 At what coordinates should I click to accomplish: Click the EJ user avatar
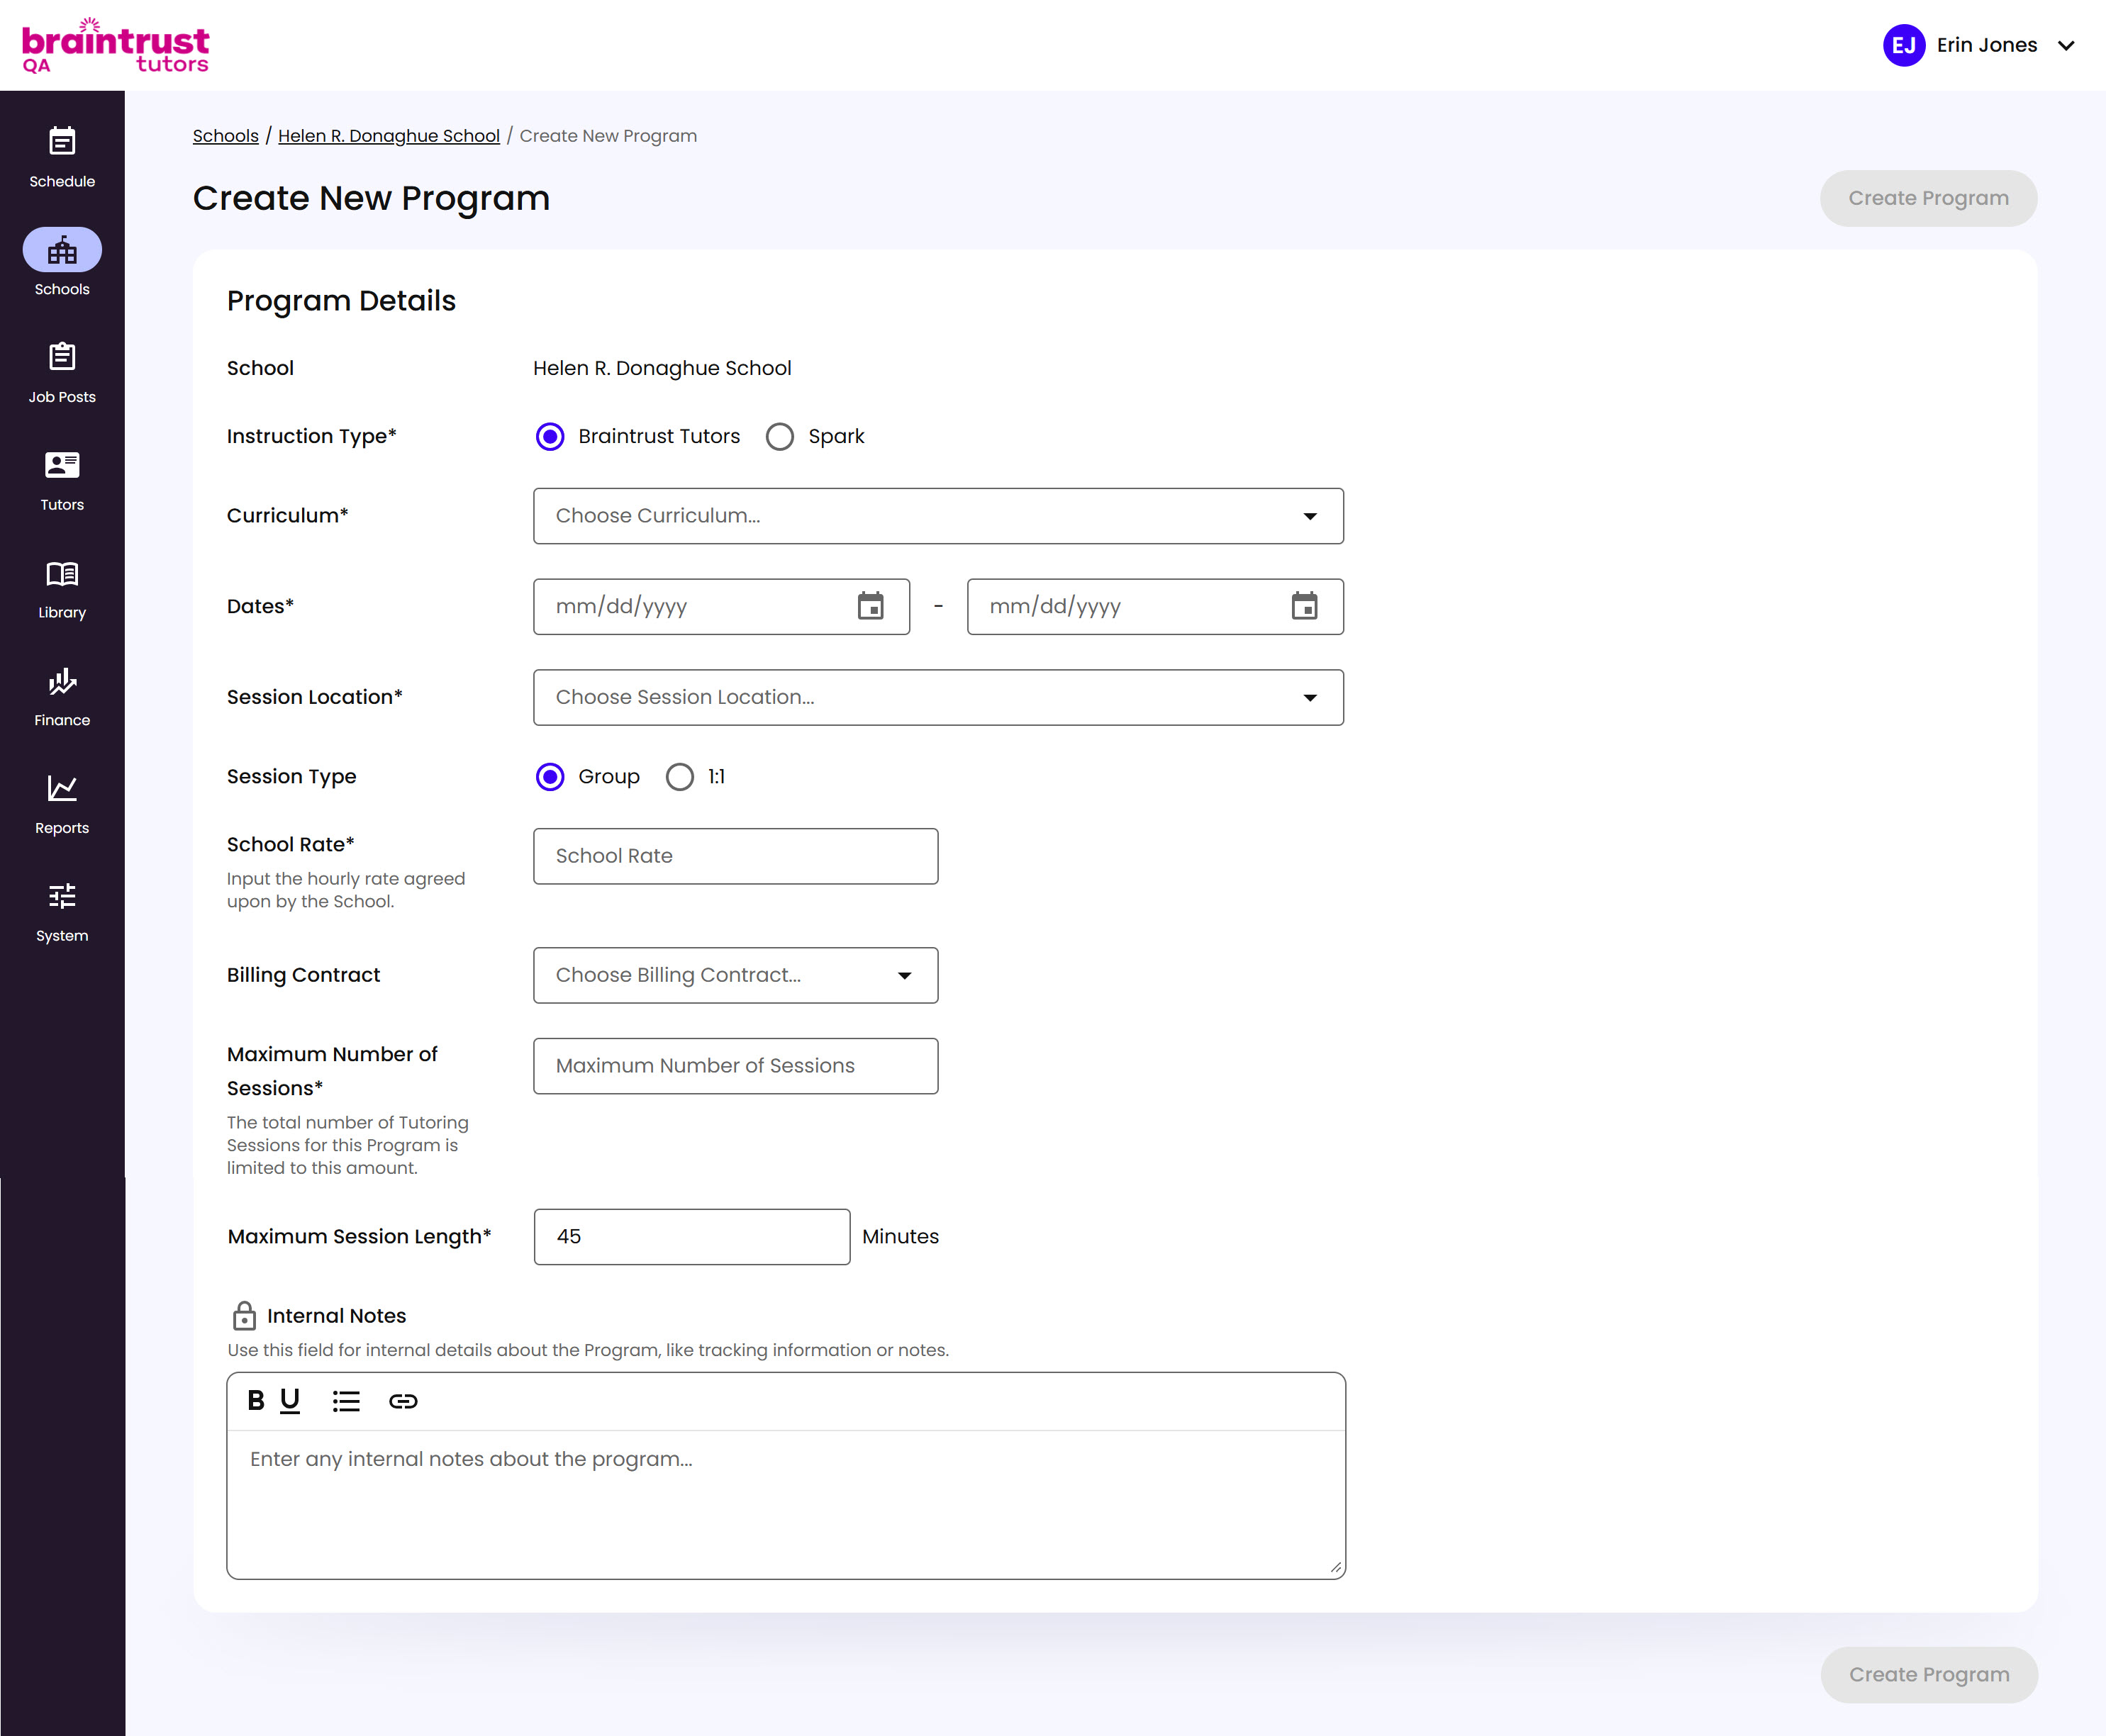pyautogui.click(x=1904, y=45)
